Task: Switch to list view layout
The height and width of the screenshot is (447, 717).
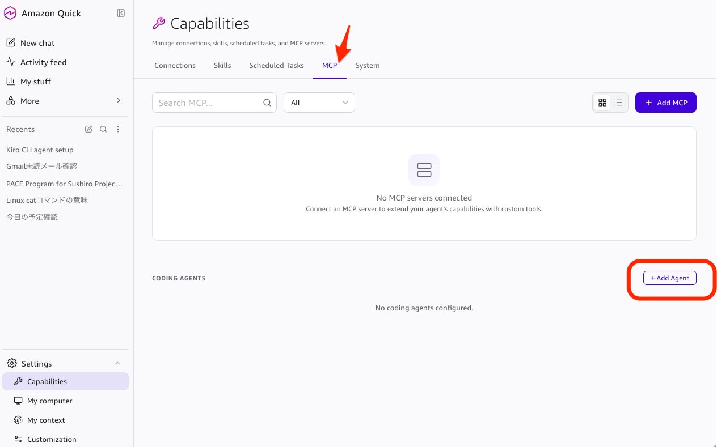Action: point(619,103)
